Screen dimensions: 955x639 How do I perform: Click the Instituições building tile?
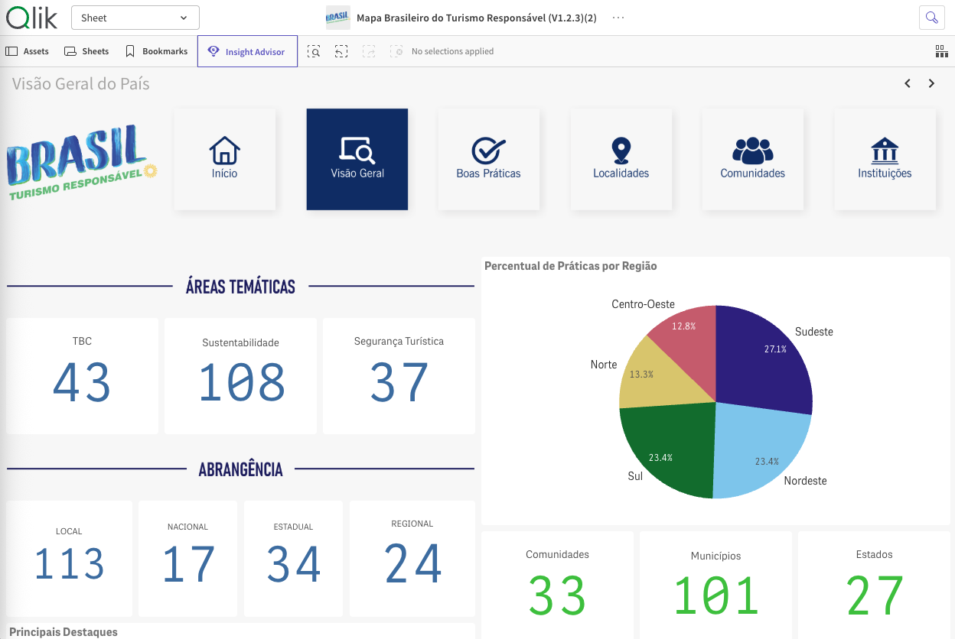[885, 159]
